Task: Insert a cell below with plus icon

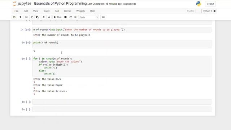Action: 20,17
